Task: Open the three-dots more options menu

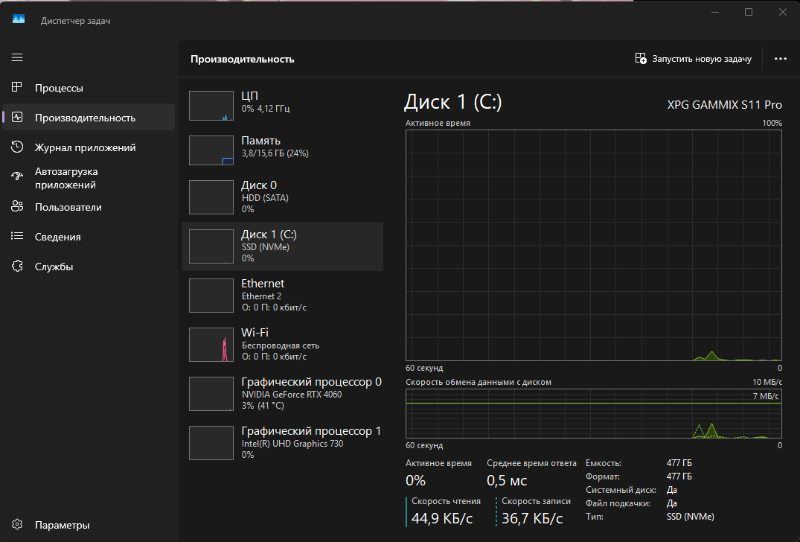Action: coord(780,59)
